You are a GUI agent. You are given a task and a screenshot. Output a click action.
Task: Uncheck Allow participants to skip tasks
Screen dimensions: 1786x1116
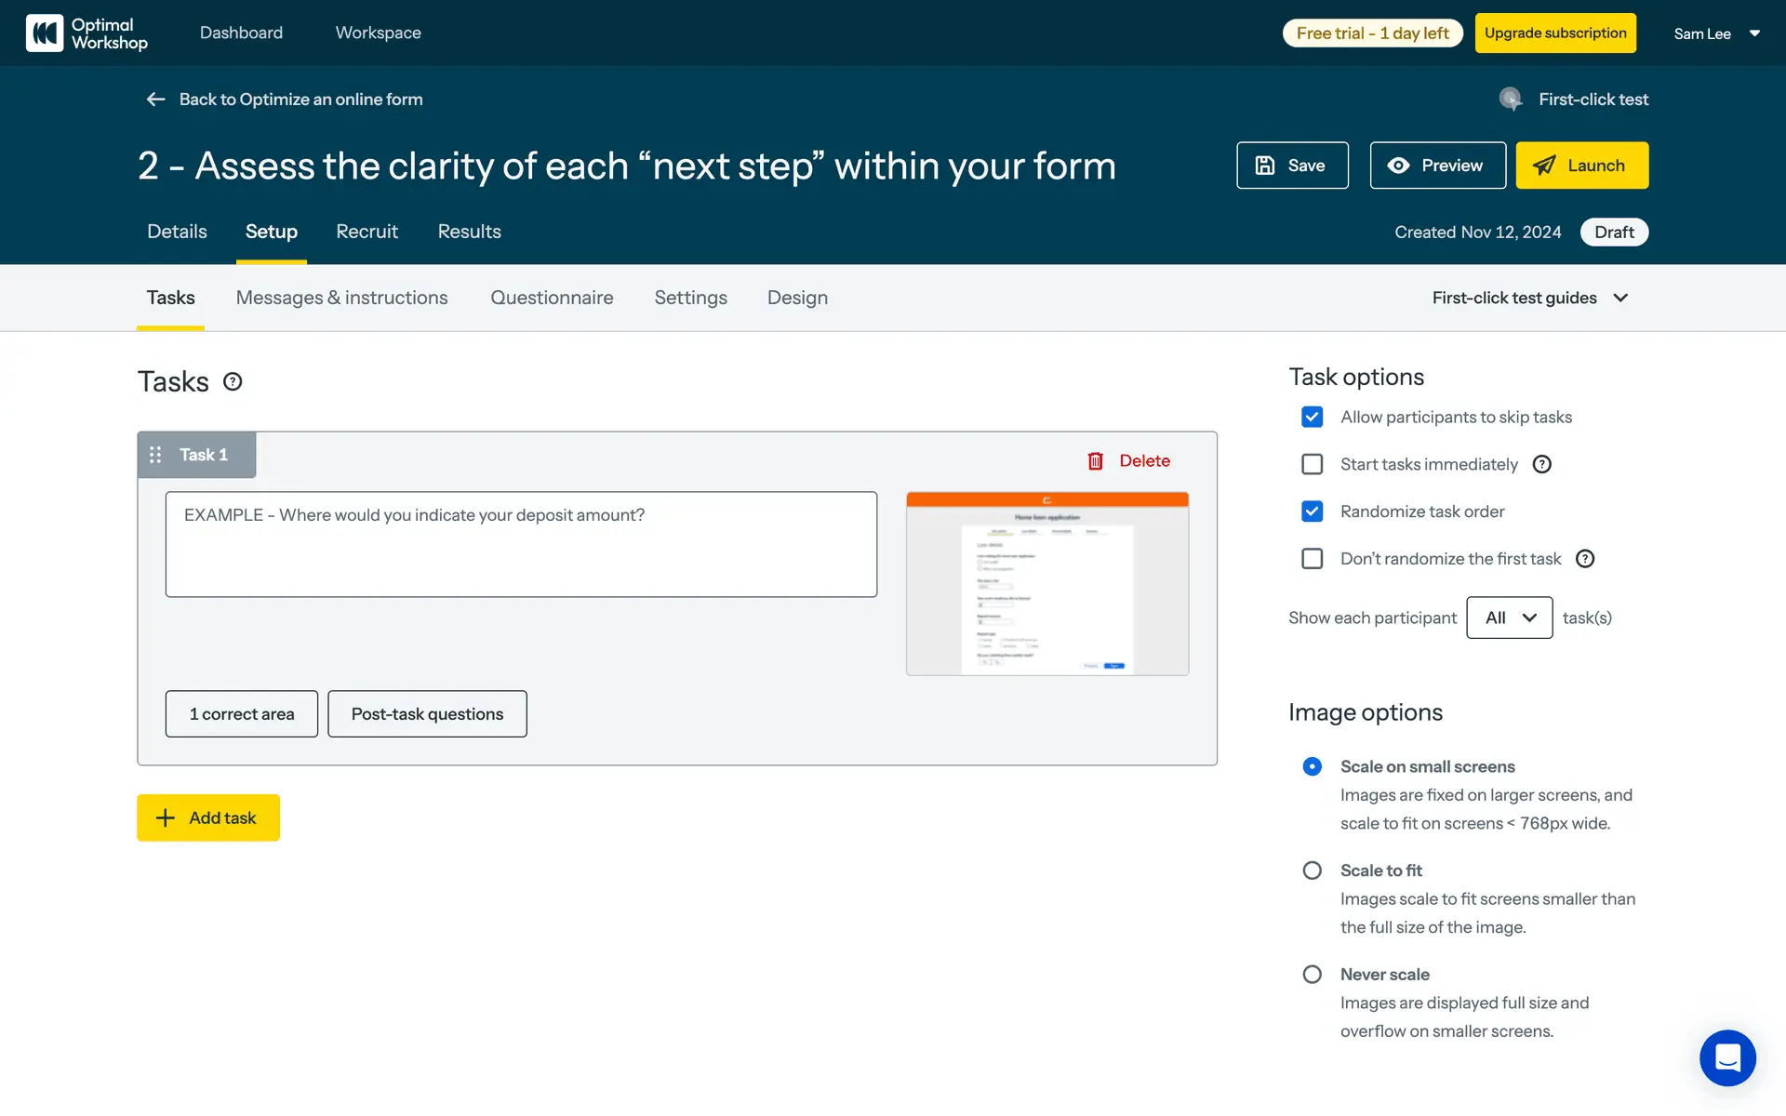pos(1312,418)
